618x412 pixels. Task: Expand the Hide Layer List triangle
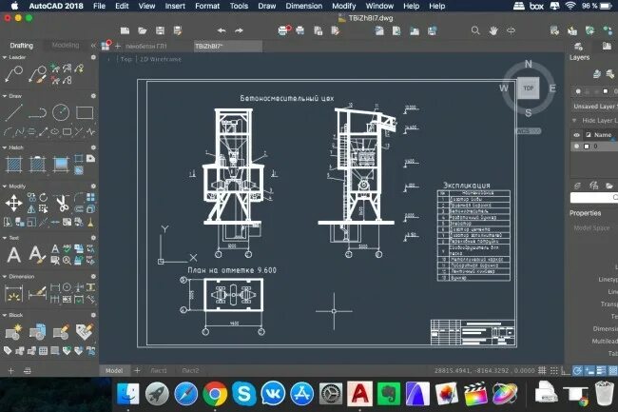point(574,120)
